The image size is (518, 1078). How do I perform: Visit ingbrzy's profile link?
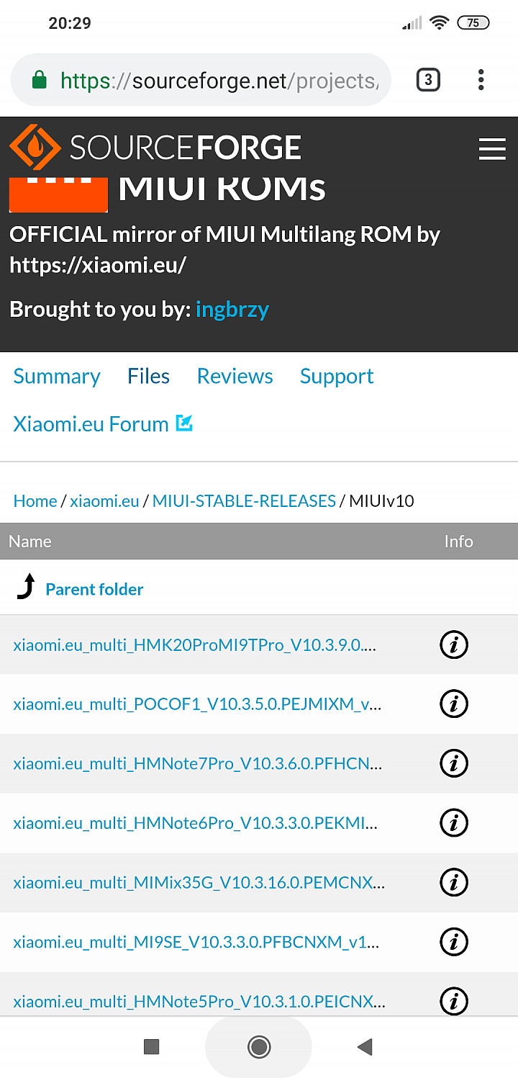pos(232,310)
